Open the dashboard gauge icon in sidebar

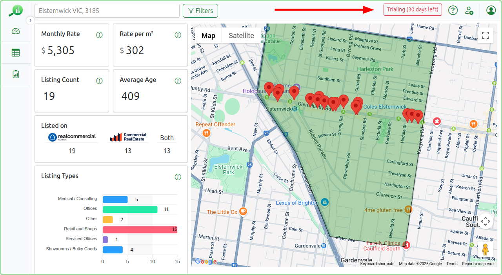point(16,31)
